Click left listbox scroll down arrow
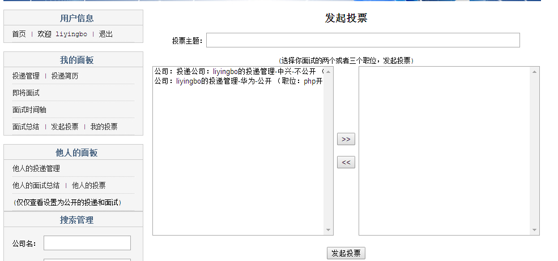 point(328,230)
